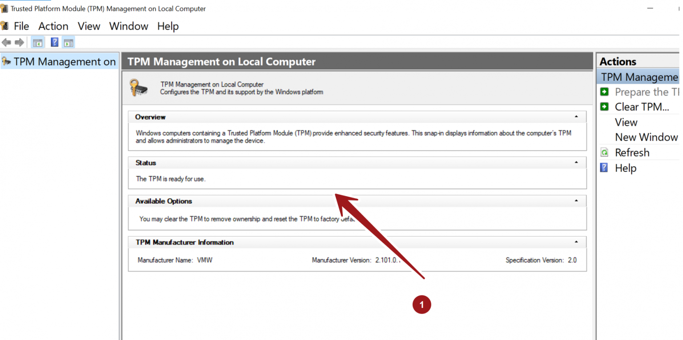
Task: Open the Action menu
Action: point(53,26)
